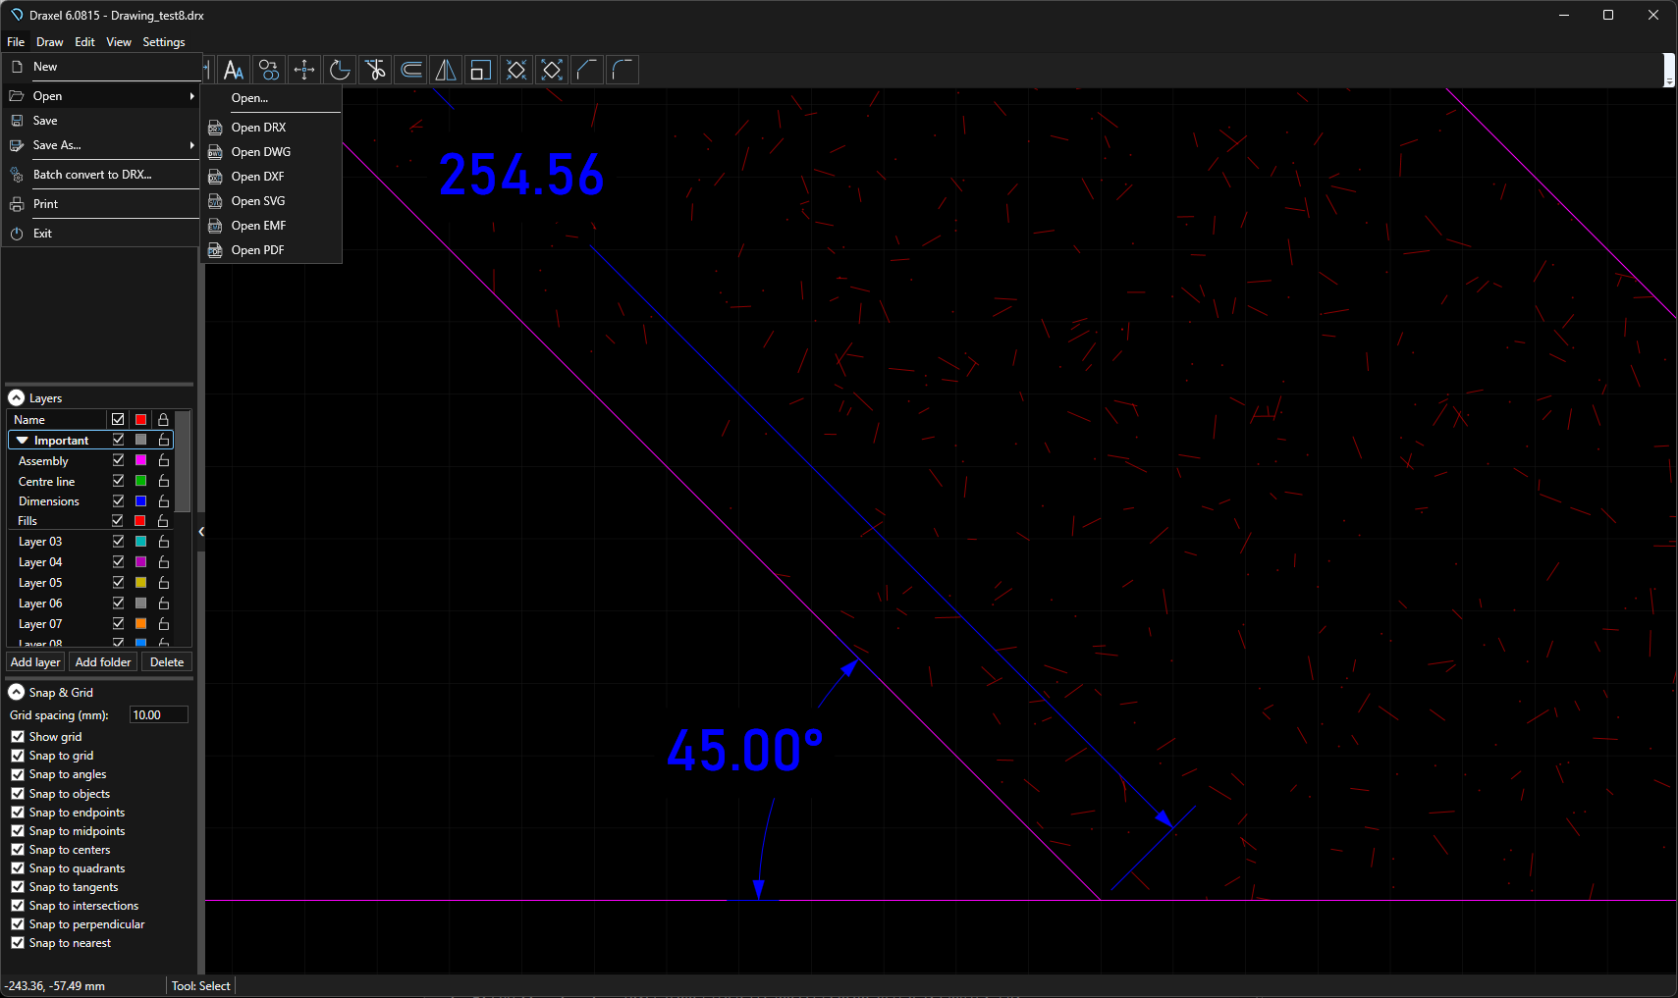The image size is (1678, 998).
Task: Uncheck Layer 04 visibility checkbox
Action: [x=118, y=562]
